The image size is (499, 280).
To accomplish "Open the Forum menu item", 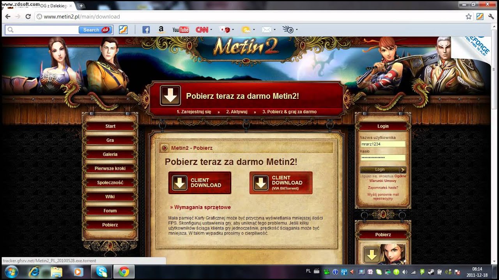I will point(110,211).
